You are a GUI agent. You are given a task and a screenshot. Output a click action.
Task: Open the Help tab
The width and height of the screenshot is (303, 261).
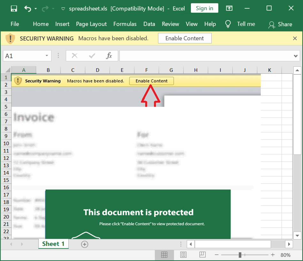210,24
